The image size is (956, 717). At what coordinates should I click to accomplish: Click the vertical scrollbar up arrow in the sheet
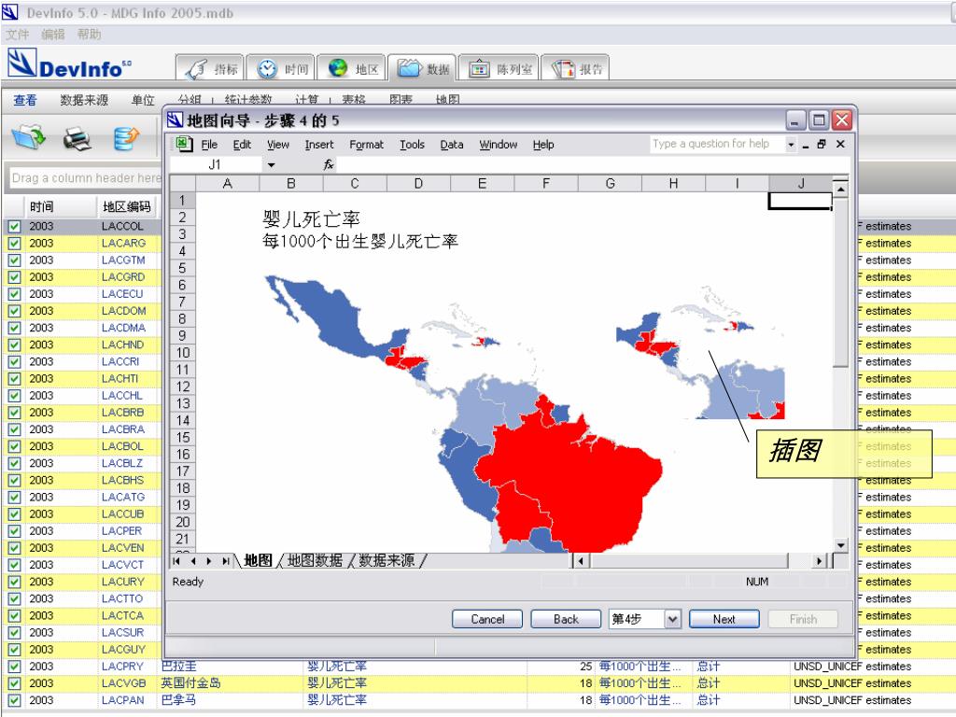click(841, 189)
